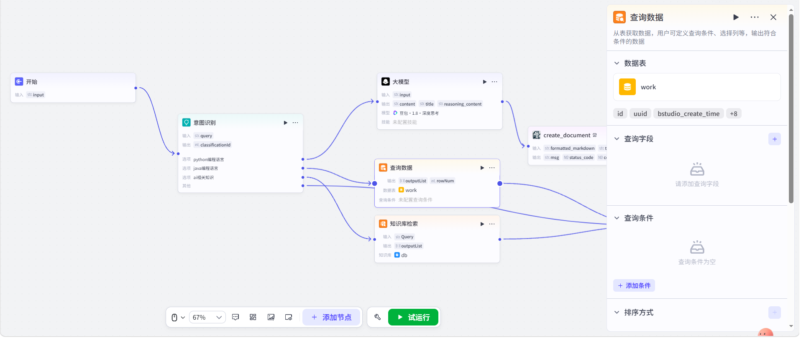Click the id field tag

coord(620,114)
